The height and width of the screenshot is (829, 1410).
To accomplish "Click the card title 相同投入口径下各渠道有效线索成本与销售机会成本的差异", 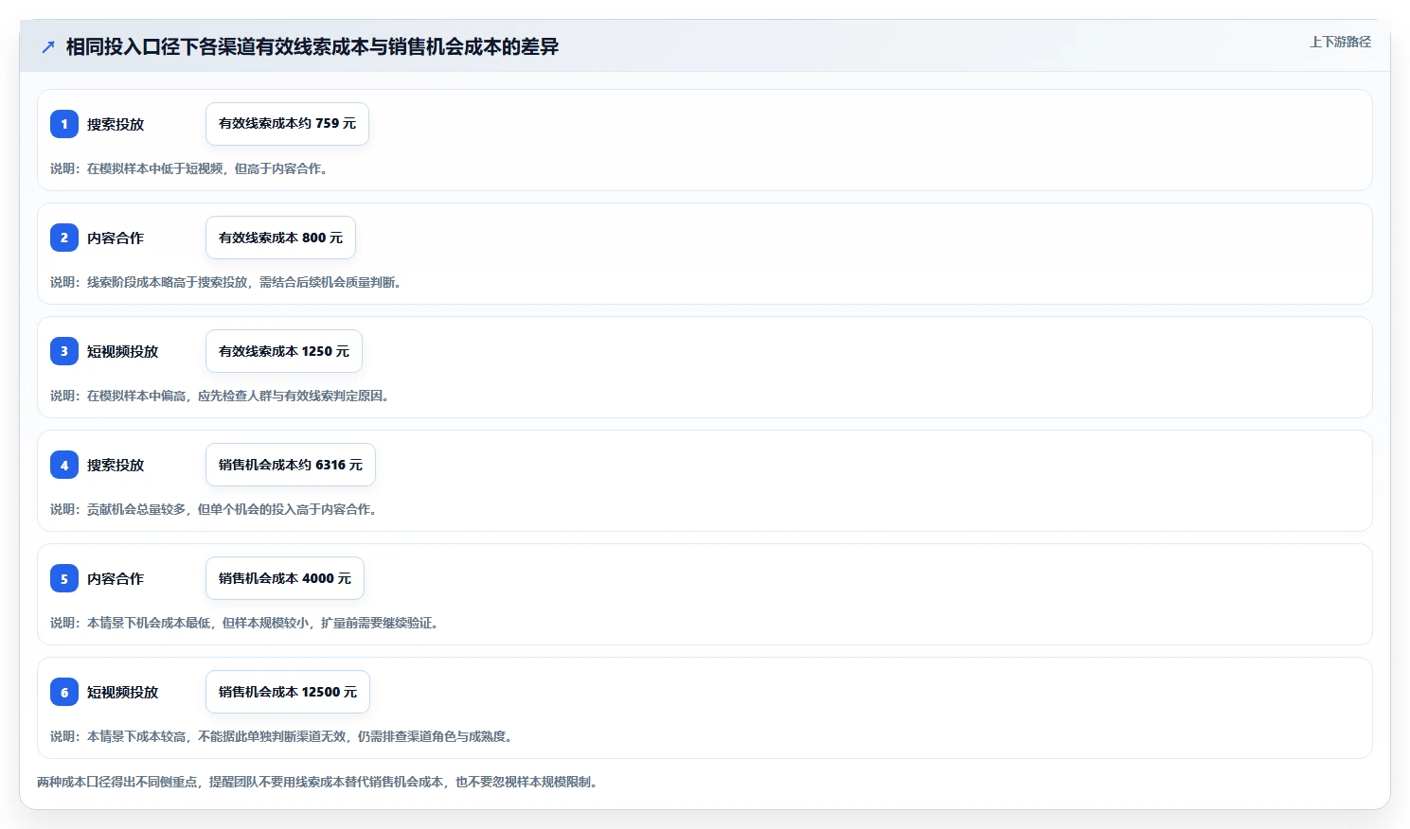I will coord(312,46).
